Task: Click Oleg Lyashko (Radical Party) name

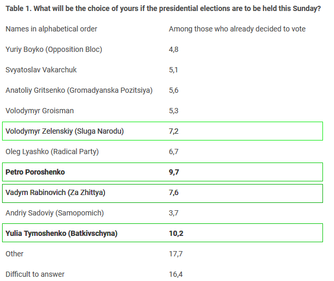Action: coord(52,152)
